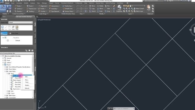Expand the Create Design panel
The height and width of the screenshot is (110, 195).
tap(43, 14)
